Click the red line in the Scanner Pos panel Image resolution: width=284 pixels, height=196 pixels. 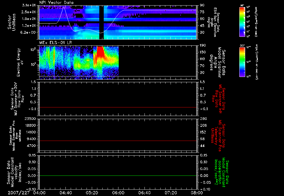click(x=118, y=141)
